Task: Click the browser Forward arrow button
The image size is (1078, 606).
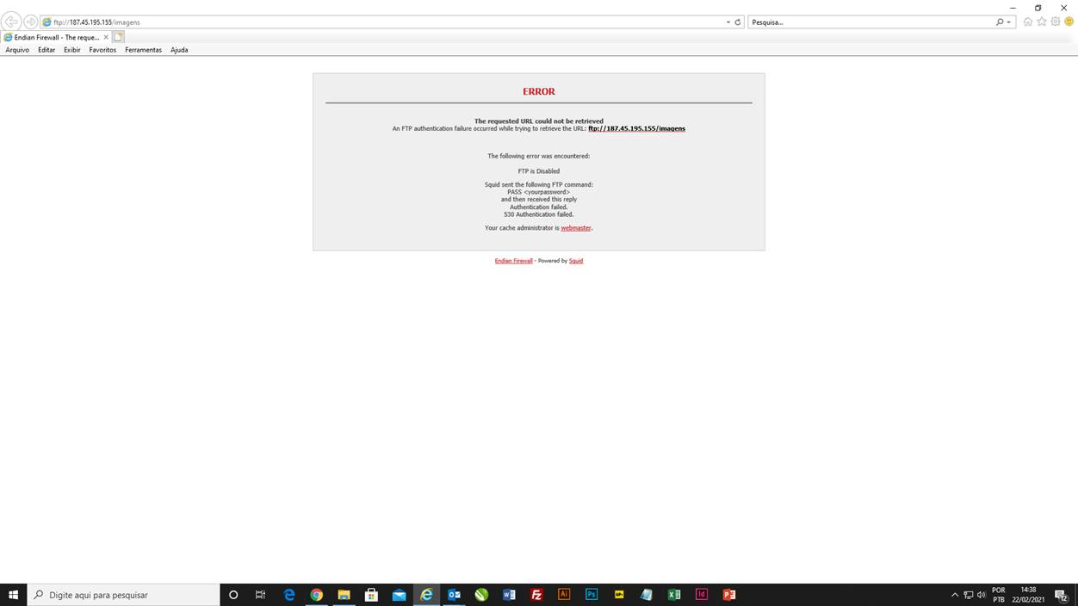Action: pos(31,22)
